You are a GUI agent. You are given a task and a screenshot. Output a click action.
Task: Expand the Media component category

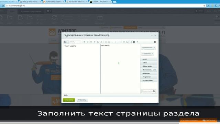[x=149, y=66]
